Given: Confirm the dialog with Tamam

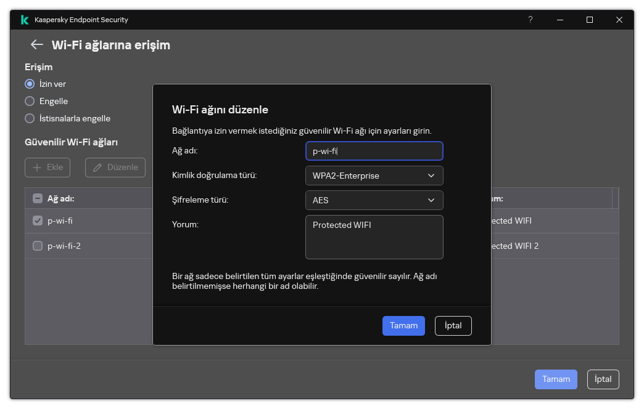Looking at the screenshot, I should (x=403, y=325).
